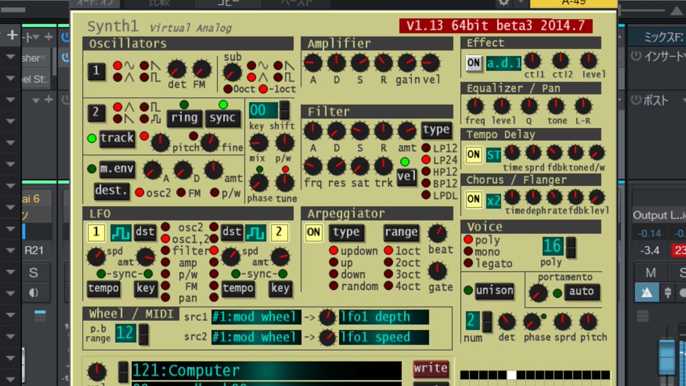Click the write preset button
The width and height of the screenshot is (686, 386).
click(x=431, y=369)
